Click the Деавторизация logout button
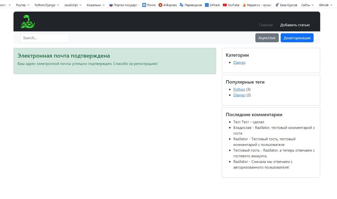 pos(297,38)
